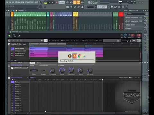Viewport: 154px width, 115px height.
Task: Click the link icon beside orange buttons
Action: pyautogui.click(x=82, y=2)
